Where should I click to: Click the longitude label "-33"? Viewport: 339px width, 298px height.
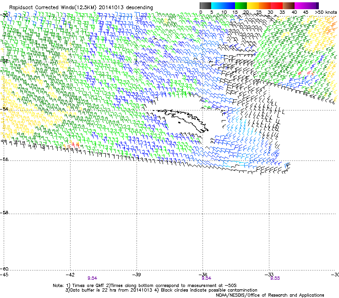click(269, 275)
